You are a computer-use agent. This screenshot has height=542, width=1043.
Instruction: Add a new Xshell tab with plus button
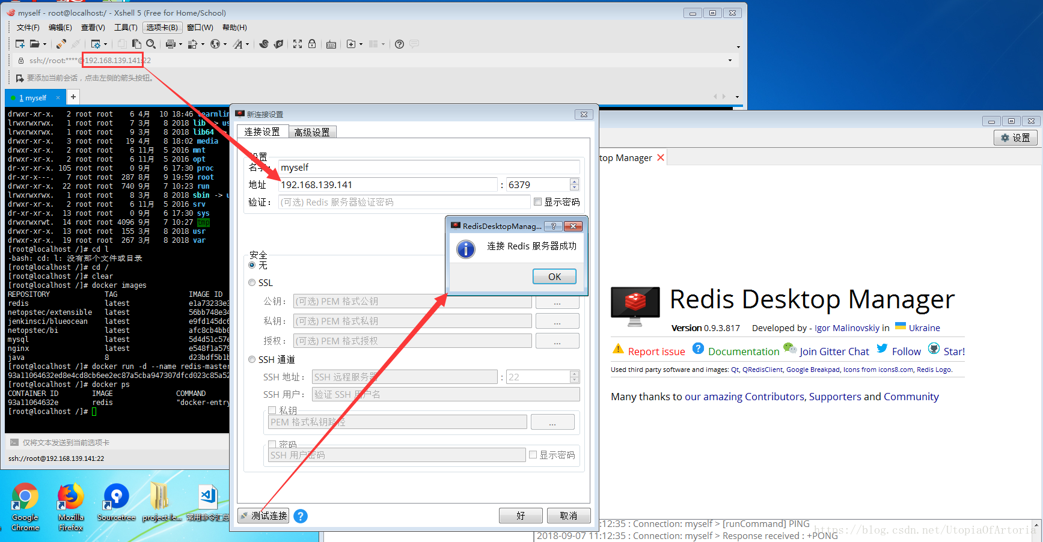[73, 97]
